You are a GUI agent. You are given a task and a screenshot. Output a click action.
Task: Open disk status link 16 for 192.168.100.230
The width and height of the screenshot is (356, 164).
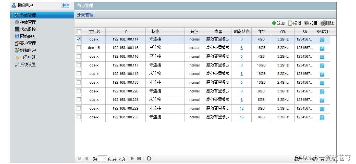click(x=241, y=117)
